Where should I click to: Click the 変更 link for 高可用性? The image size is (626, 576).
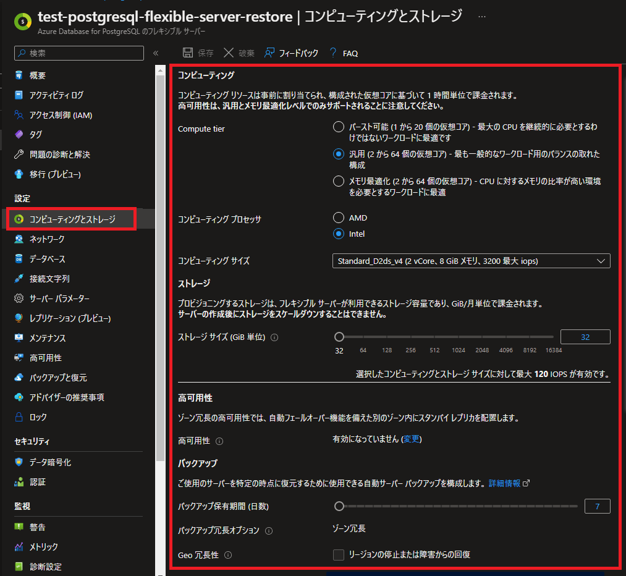pos(411,439)
